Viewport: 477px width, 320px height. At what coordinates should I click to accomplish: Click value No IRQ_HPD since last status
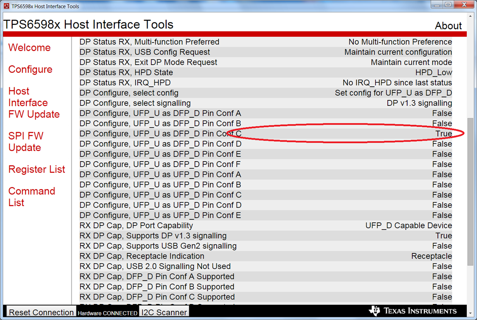click(x=397, y=83)
